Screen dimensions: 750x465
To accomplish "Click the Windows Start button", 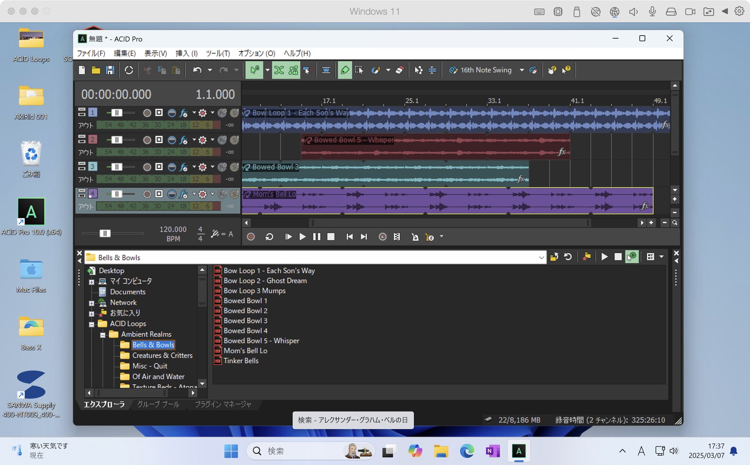I will tap(231, 451).
